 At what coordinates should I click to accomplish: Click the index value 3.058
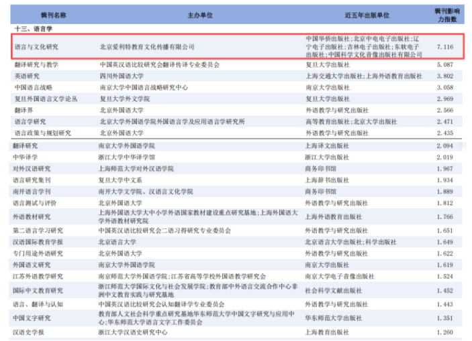[x=445, y=88]
